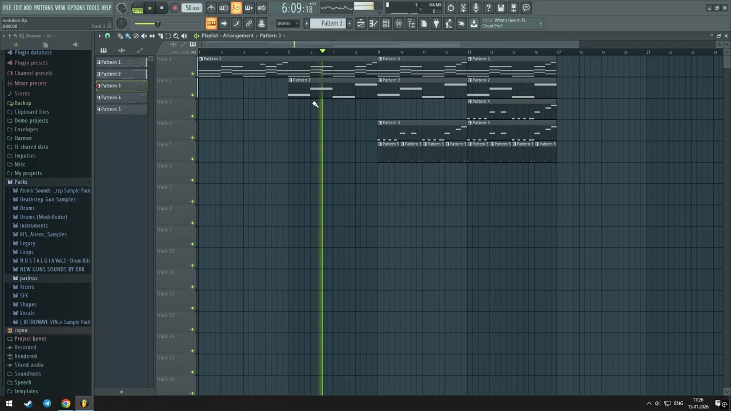Select the Draw pencil tool in playlist toolbar
Viewport: 731px width, 411px height.
click(x=119, y=35)
